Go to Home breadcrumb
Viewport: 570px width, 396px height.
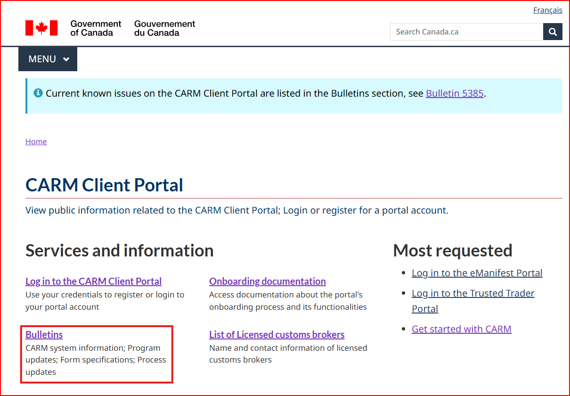[36, 141]
